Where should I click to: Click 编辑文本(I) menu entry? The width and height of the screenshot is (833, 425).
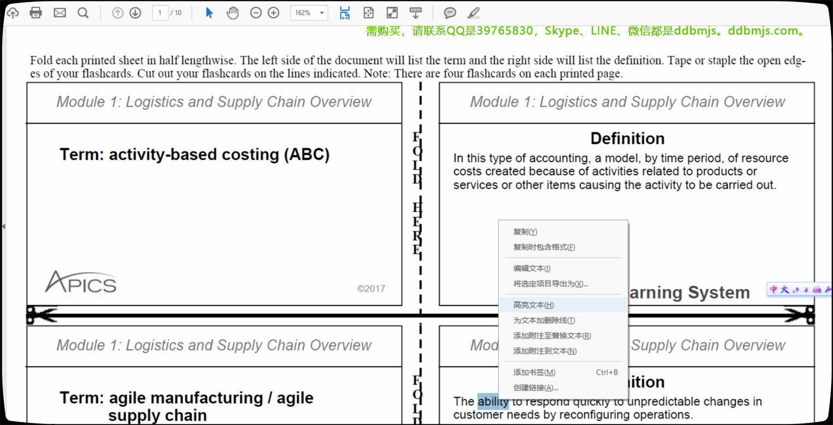[532, 269]
